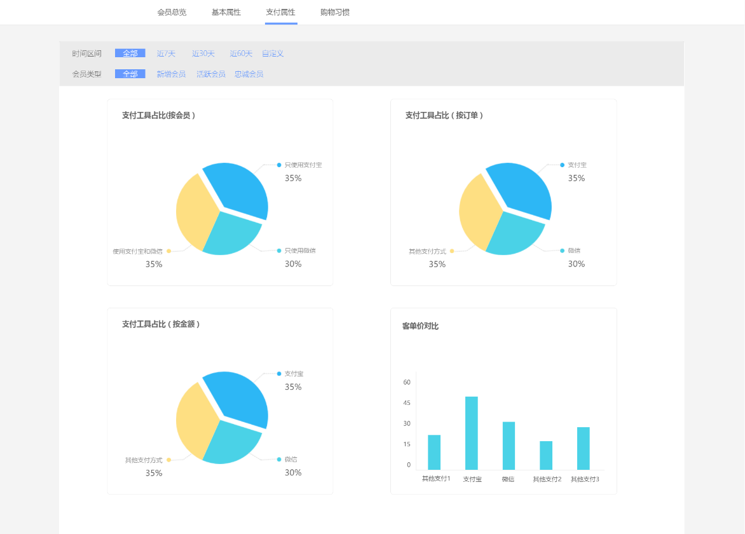745x534 pixels.
Task: Select 全部 in the 会员类型 filter row
Action: (x=130, y=74)
